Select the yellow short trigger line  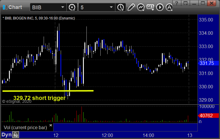coord(48,91)
